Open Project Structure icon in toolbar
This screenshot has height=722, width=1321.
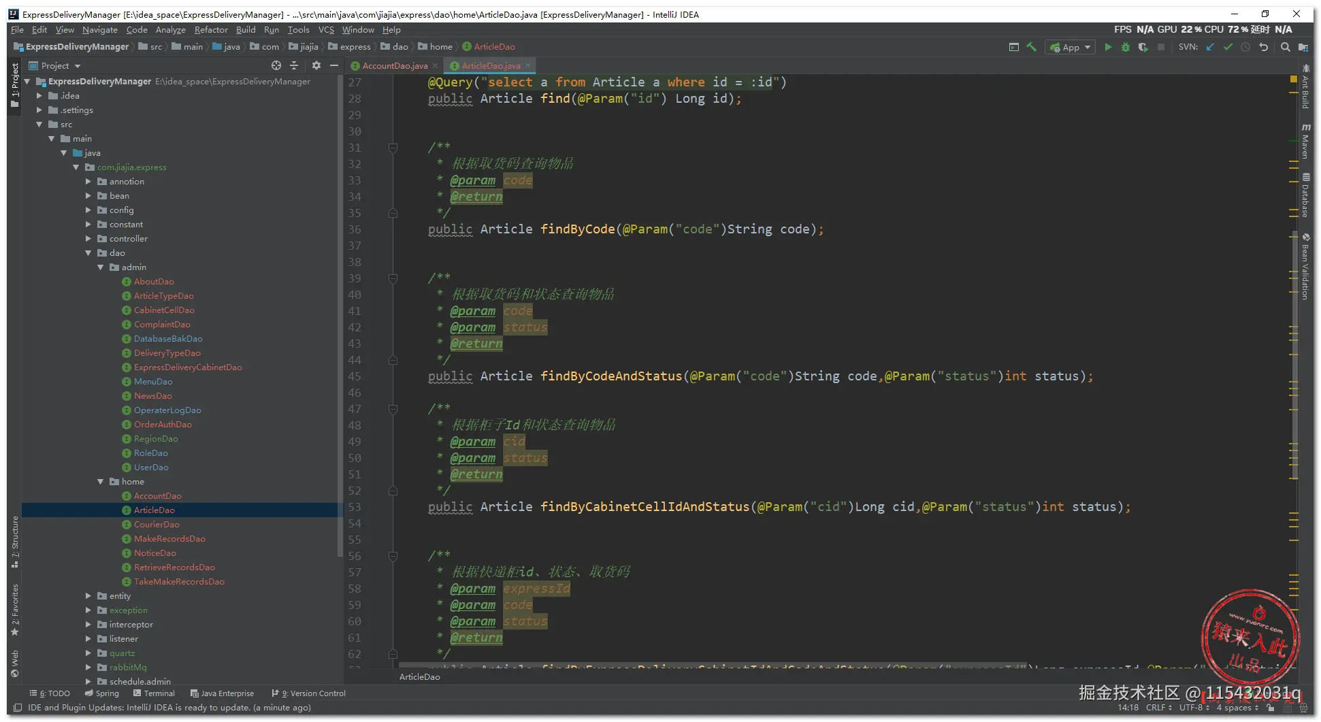1303,47
